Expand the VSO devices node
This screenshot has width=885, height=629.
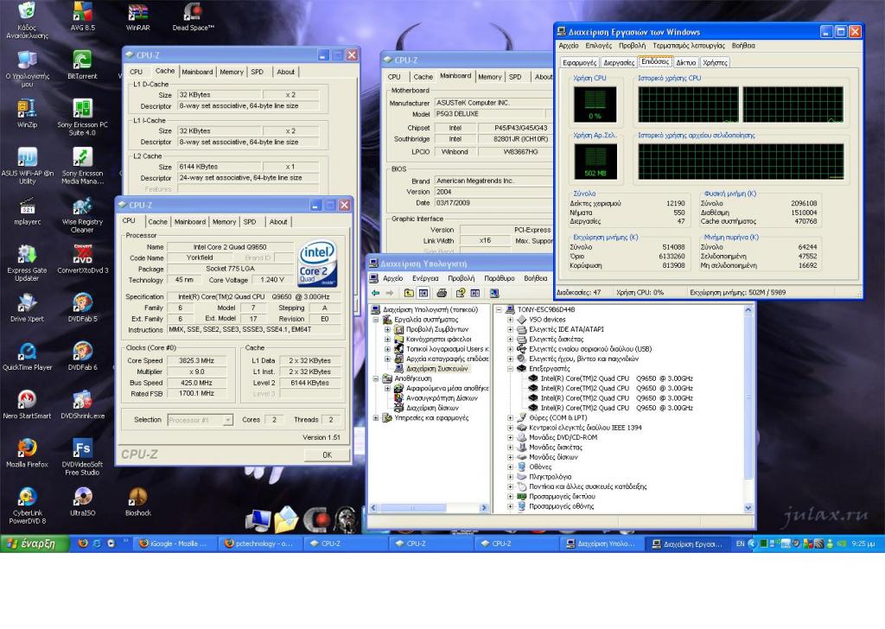pyautogui.click(x=510, y=320)
